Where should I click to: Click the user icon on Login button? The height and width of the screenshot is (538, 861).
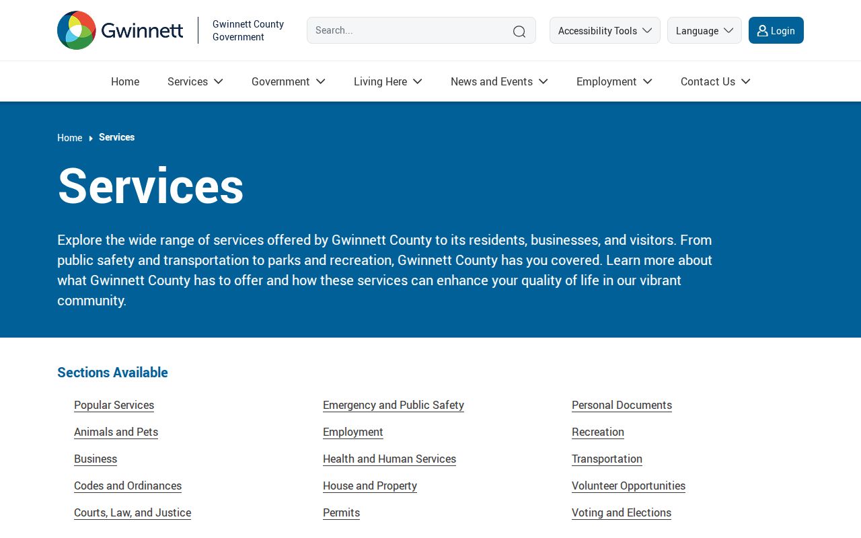762,30
